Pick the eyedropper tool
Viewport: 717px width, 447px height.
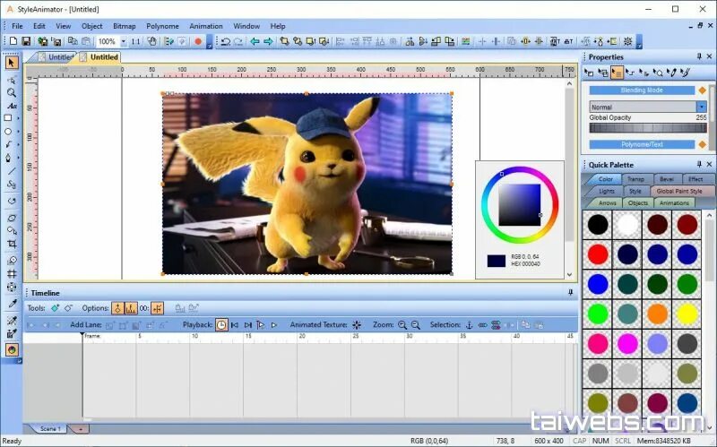12,304
